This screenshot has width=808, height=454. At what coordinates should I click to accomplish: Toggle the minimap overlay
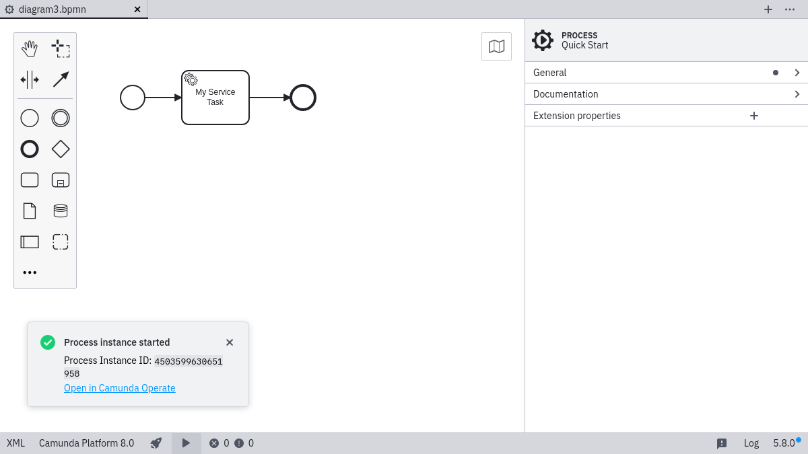[496, 46]
